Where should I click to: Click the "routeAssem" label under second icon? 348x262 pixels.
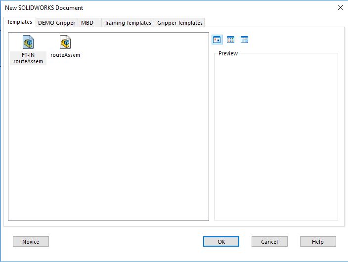(x=65, y=55)
